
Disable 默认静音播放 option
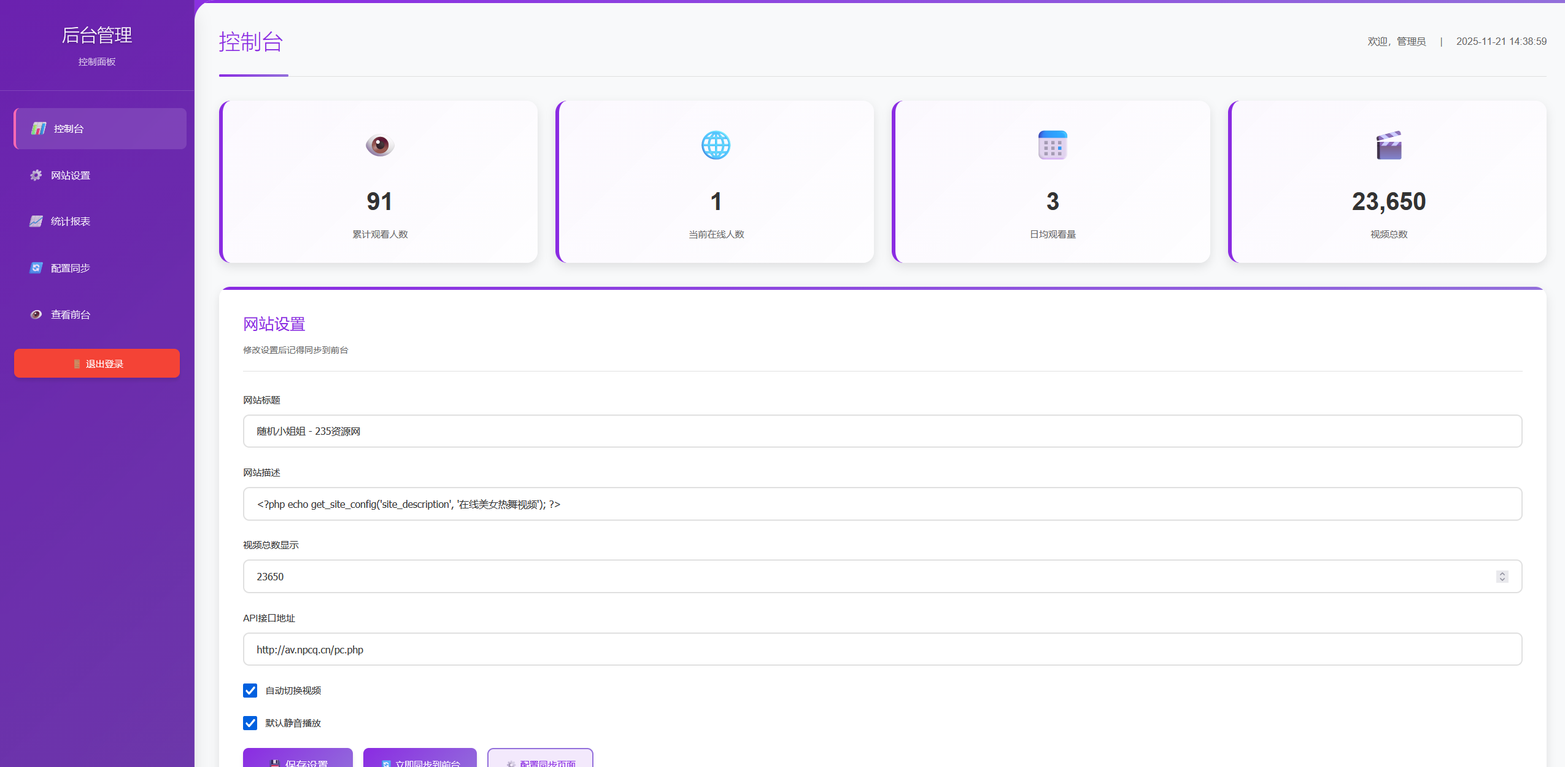(249, 723)
